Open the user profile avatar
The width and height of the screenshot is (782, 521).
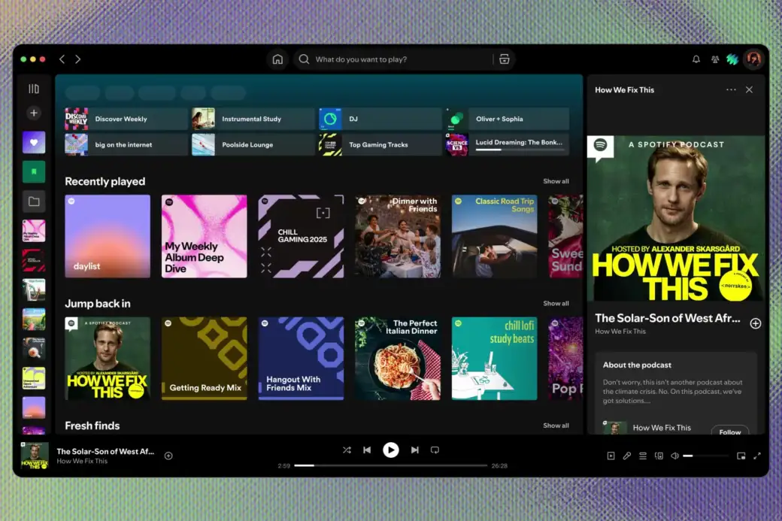753,59
